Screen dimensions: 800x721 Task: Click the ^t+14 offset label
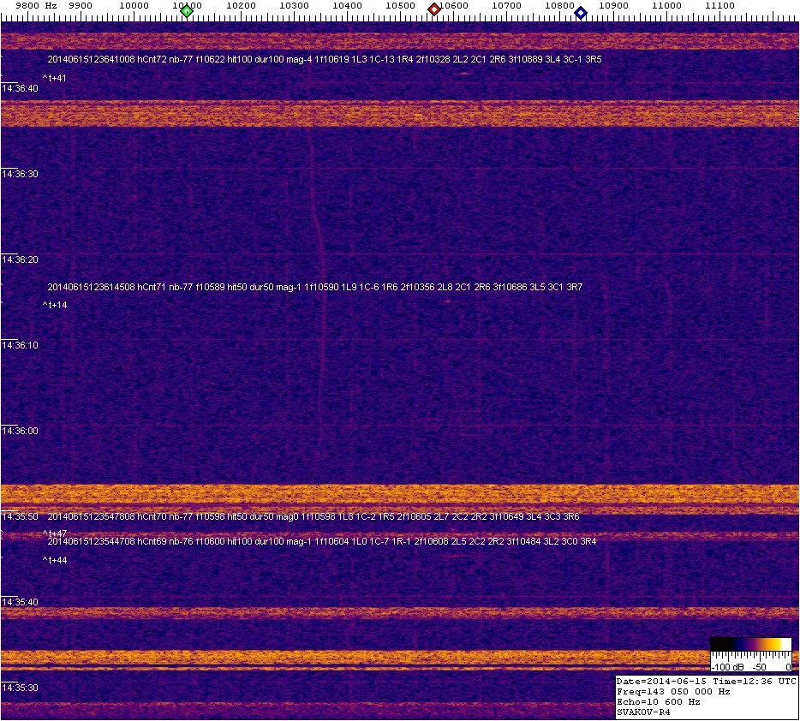[55, 305]
